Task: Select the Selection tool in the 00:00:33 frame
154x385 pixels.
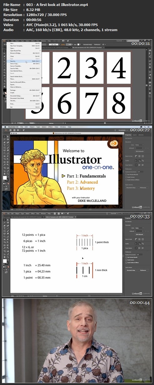Action: [4, 220]
